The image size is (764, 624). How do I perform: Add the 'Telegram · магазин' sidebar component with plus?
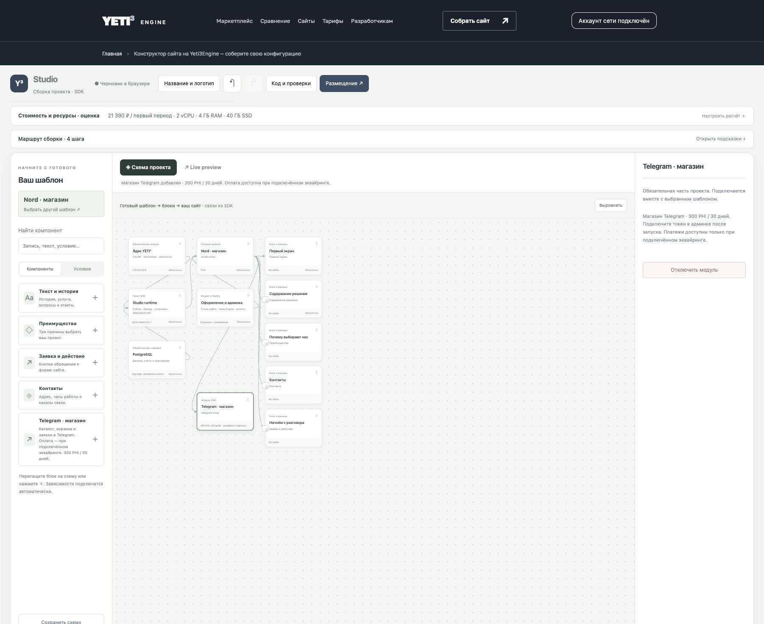(95, 439)
